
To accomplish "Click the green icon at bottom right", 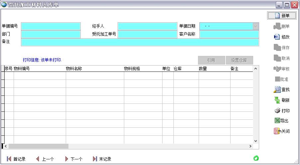I will pyautogui.click(x=256, y=158).
